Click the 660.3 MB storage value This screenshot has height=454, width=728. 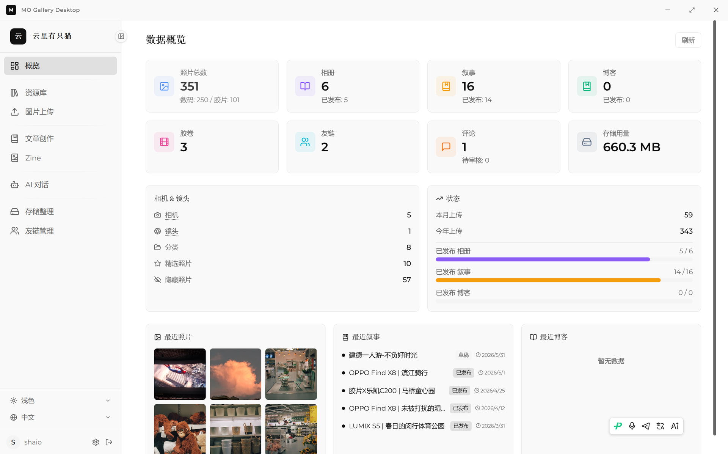click(x=632, y=147)
